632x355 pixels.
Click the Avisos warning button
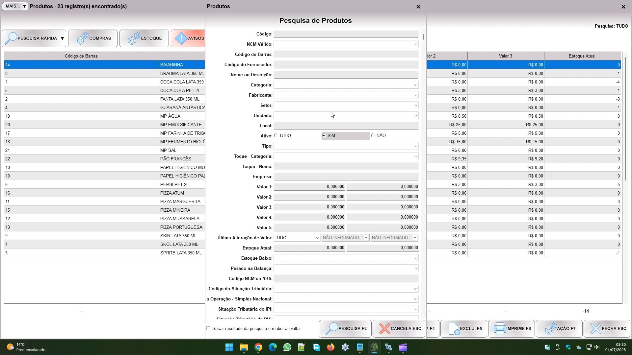188,38
